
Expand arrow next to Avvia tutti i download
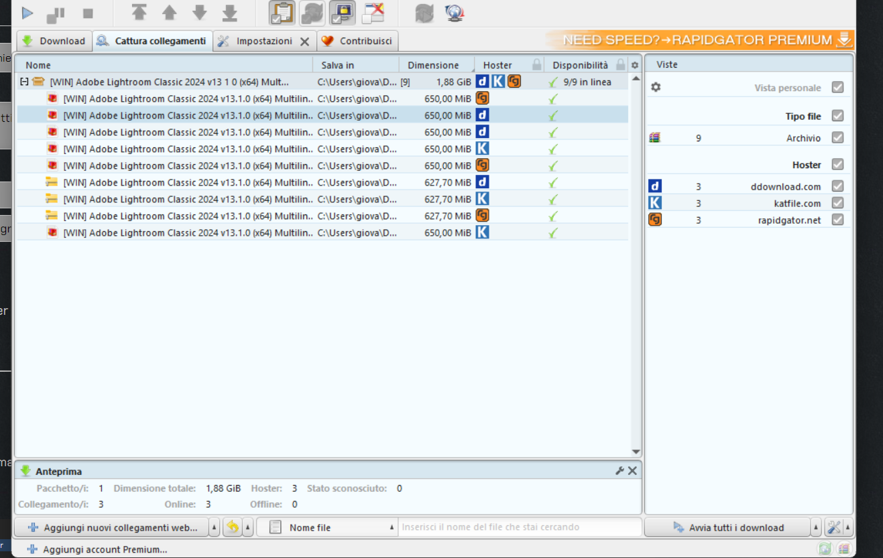[816, 528]
